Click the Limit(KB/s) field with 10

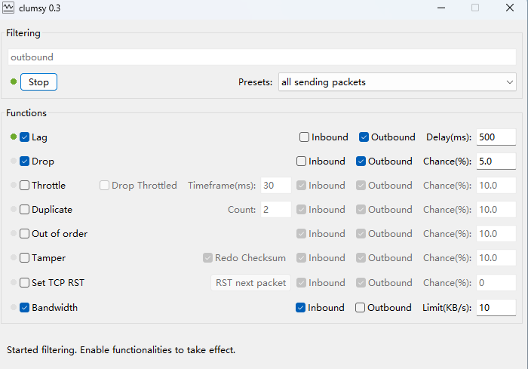coord(496,308)
